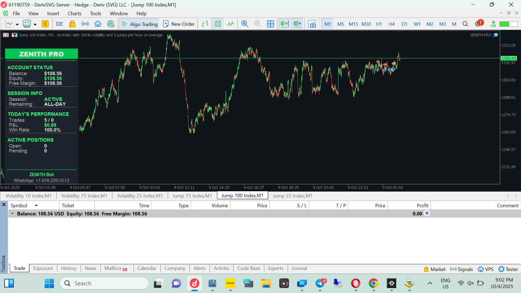This screenshot has height=293, width=521.
Task: Switch chart to bar chart style
Action: pos(205,24)
